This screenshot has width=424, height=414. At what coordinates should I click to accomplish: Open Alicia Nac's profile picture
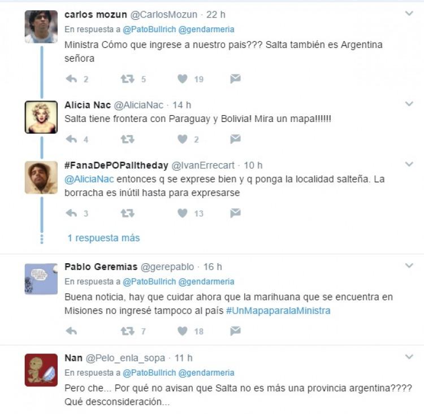point(41,117)
